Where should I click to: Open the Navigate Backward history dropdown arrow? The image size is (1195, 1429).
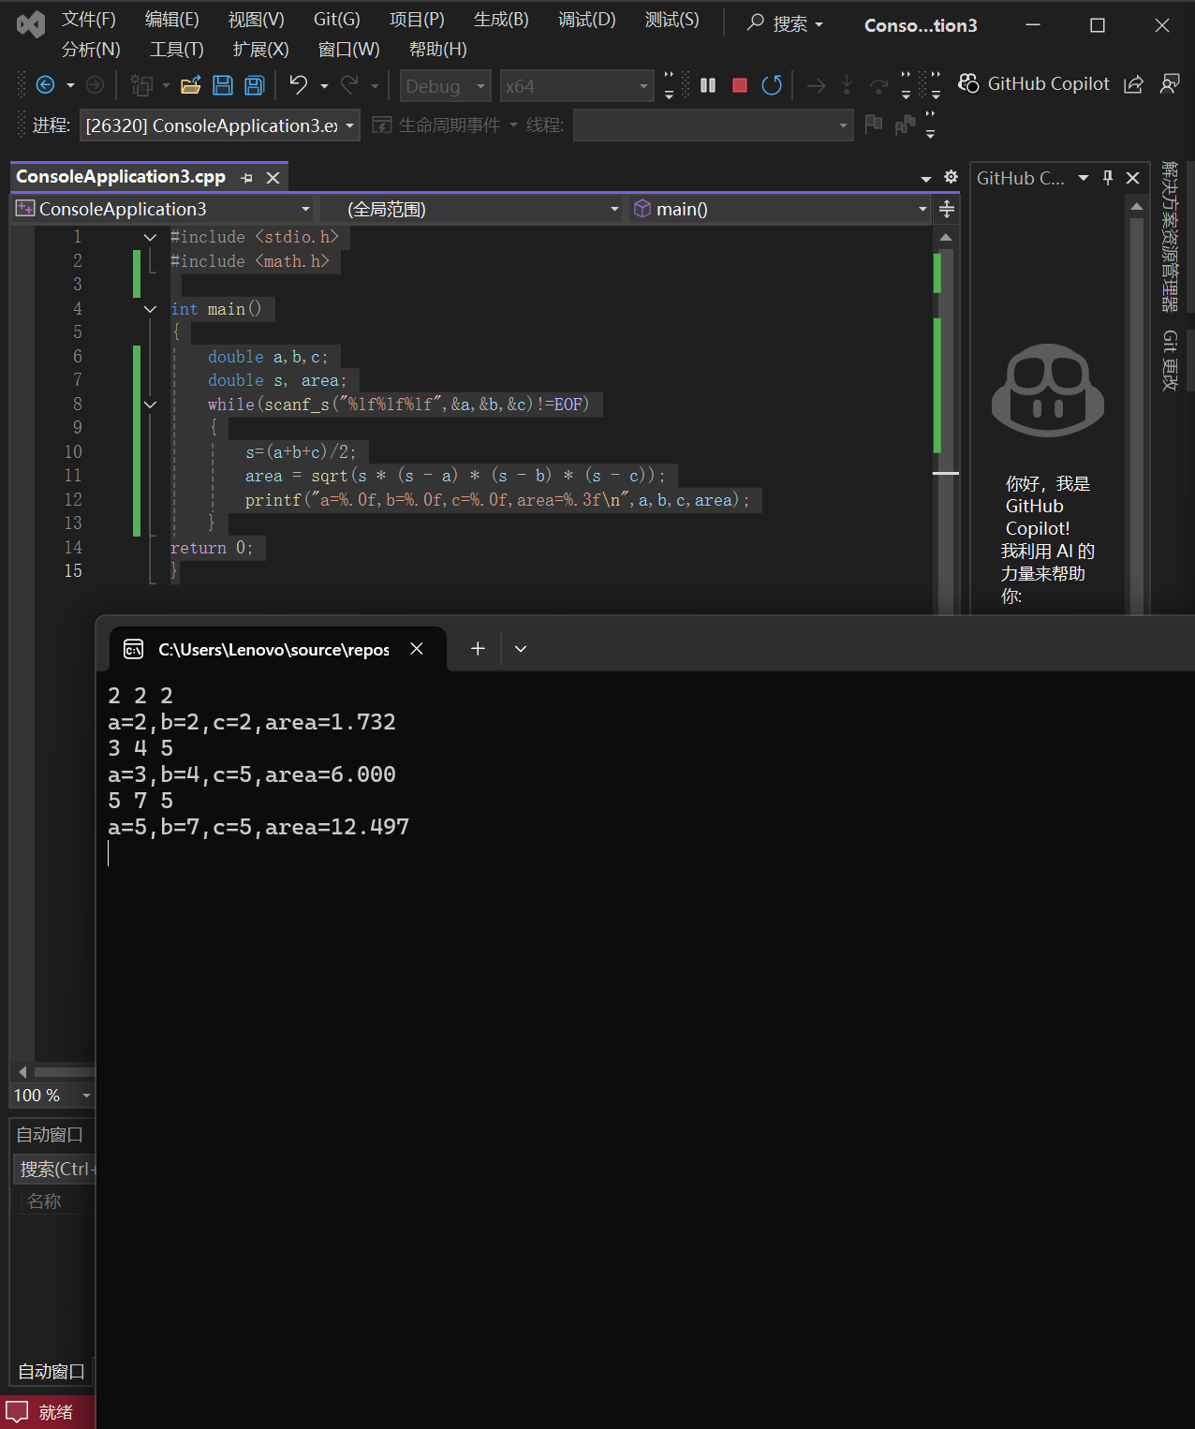(x=70, y=86)
